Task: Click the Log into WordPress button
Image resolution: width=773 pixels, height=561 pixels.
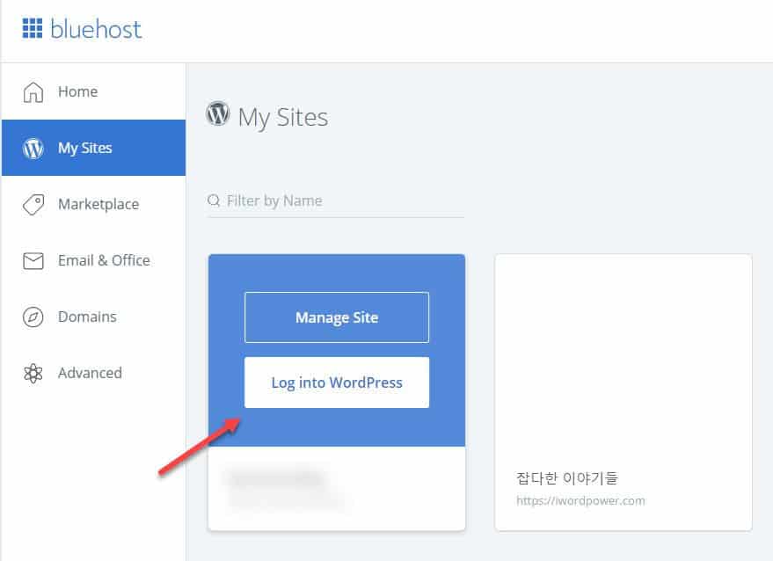Action: pyautogui.click(x=337, y=382)
